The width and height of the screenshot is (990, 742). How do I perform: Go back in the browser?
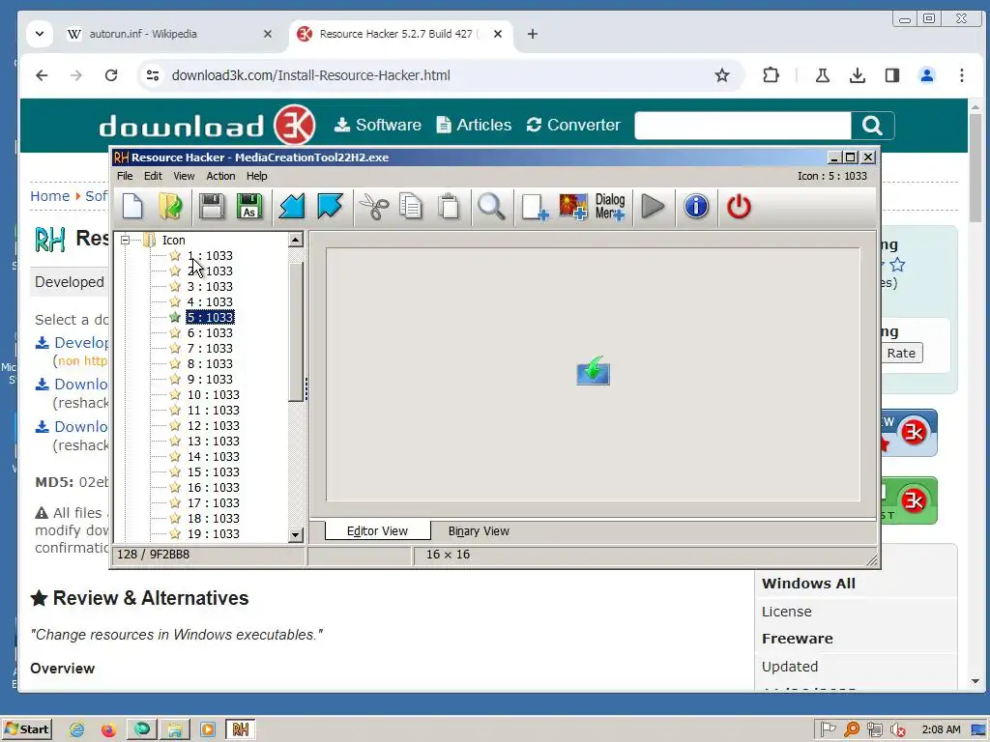[x=42, y=75]
